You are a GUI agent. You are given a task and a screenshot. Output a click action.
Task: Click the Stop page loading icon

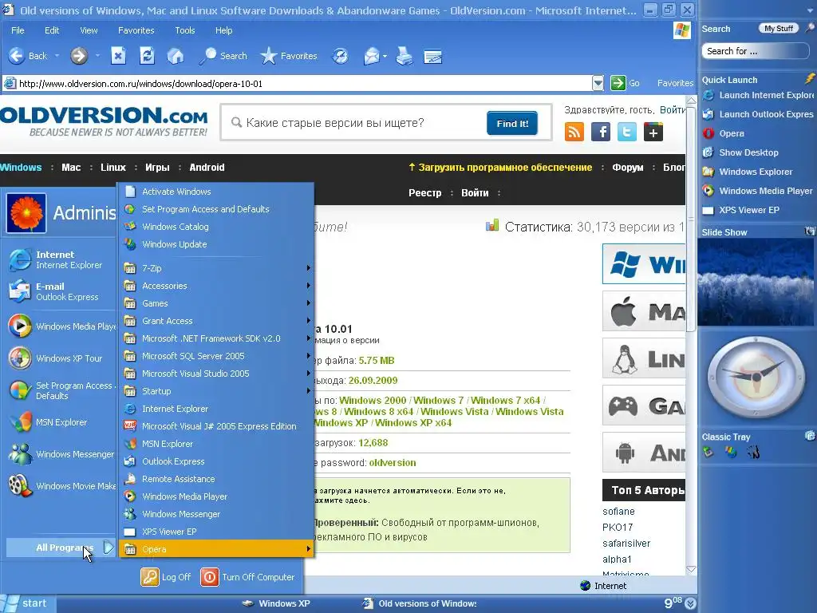tap(118, 56)
